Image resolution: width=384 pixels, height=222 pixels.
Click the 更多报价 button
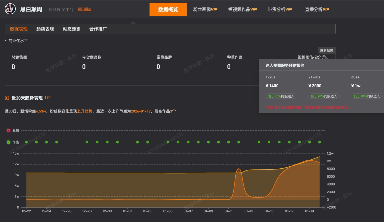click(x=326, y=50)
